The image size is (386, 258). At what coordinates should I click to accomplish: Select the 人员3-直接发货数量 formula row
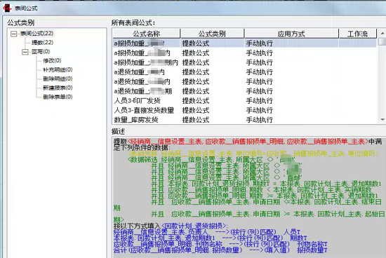245,110
